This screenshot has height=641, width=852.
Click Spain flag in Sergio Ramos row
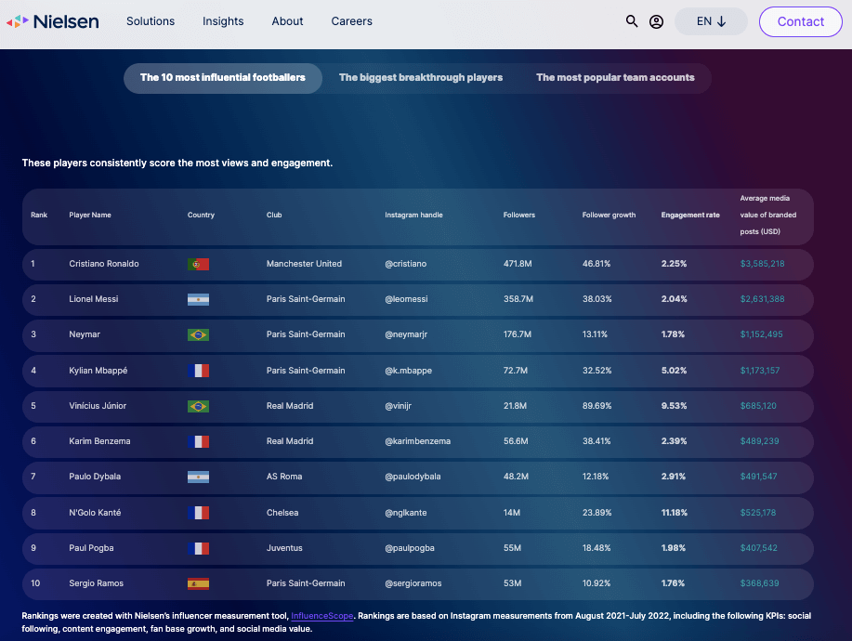pyautogui.click(x=198, y=583)
